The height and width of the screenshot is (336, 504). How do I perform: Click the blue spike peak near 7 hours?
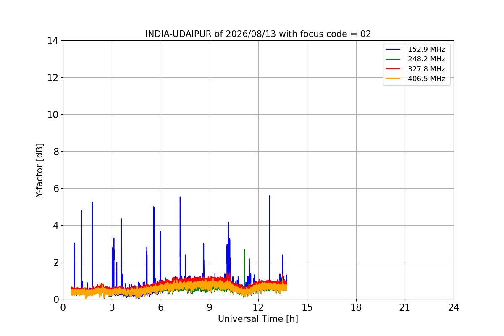[x=180, y=197]
